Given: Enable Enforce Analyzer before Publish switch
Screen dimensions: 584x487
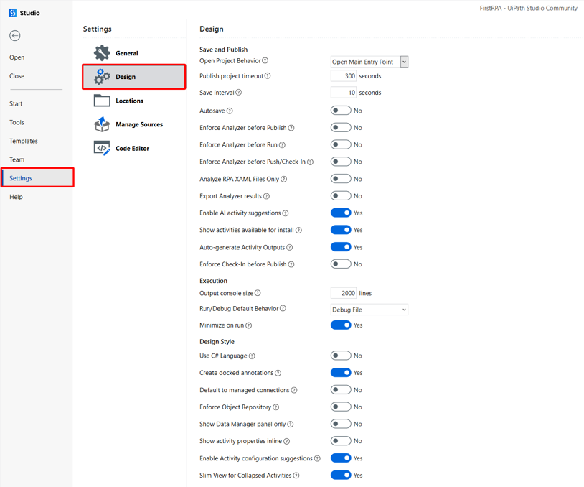Looking at the screenshot, I should pos(341,128).
